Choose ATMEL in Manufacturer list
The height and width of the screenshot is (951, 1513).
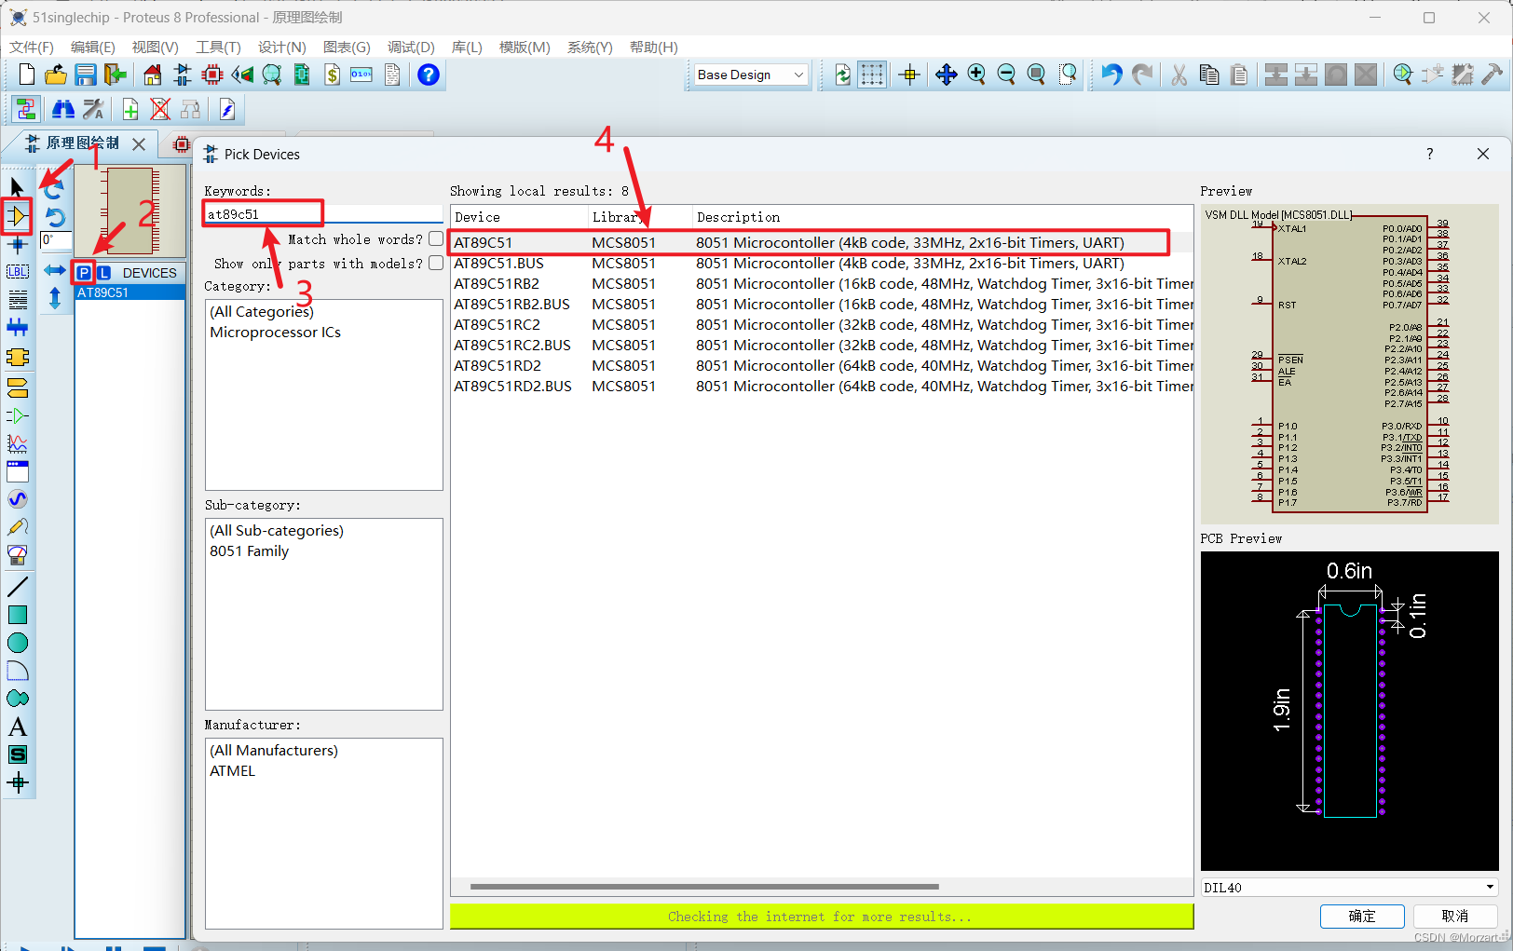tap(233, 771)
